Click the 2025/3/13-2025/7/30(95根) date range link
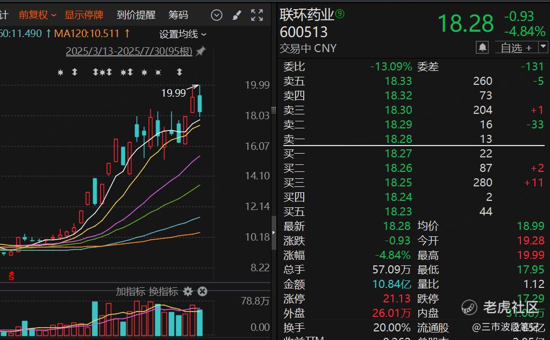 [x=129, y=51]
